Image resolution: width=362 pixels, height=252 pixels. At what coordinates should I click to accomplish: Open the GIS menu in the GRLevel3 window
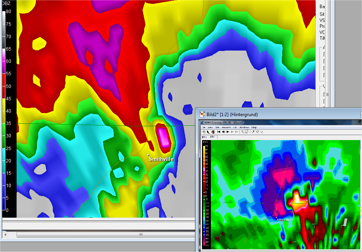(235, 127)
